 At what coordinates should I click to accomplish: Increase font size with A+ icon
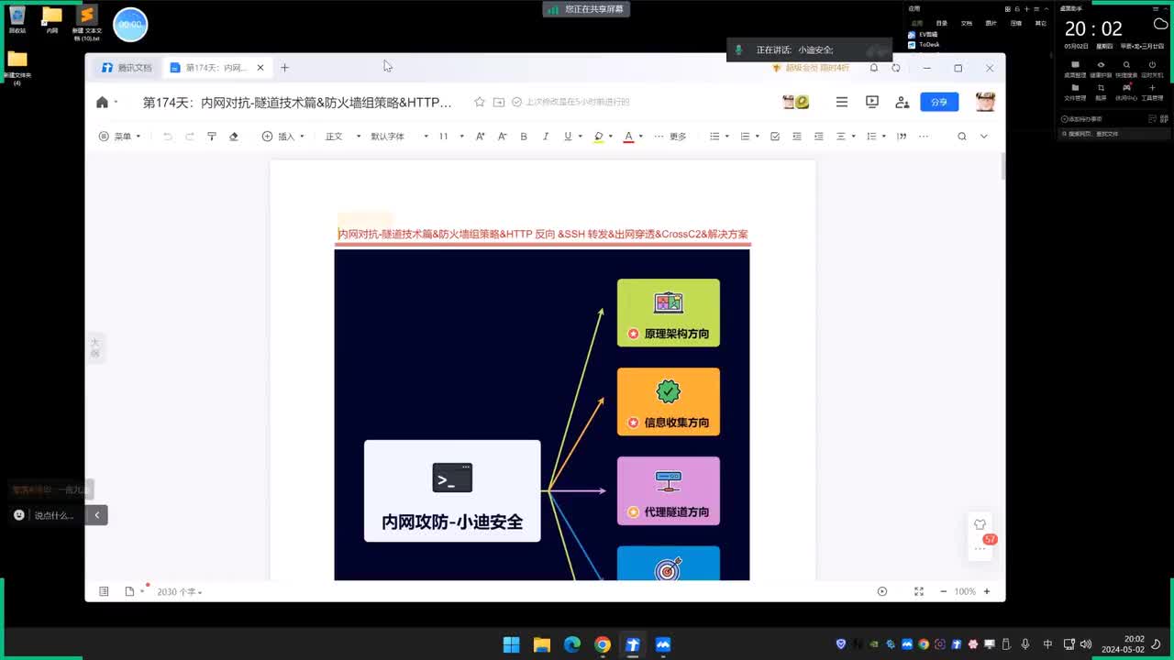(x=480, y=137)
